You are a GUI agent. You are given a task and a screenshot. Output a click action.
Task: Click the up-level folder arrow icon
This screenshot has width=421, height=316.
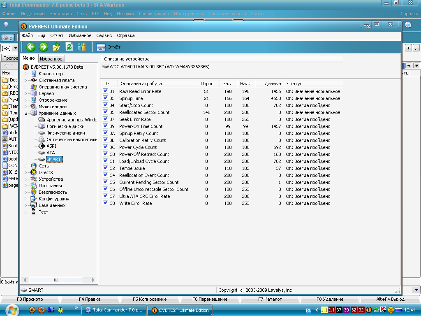(56, 47)
